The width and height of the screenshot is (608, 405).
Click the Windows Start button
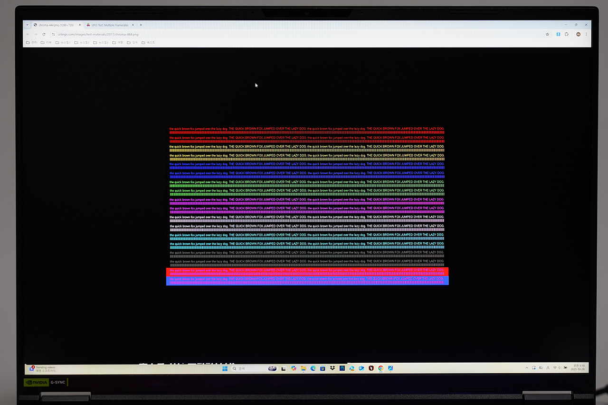(x=225, y=368)
